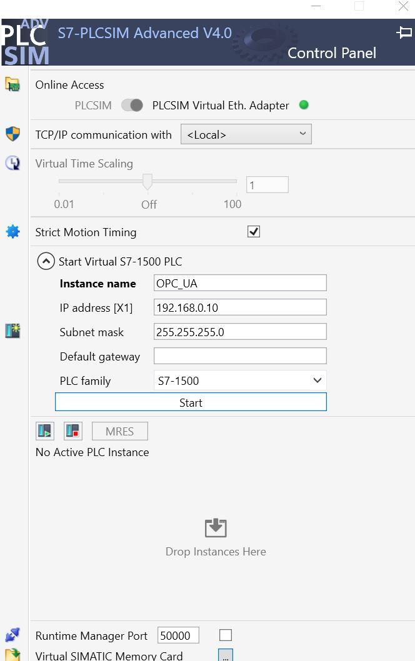Open the PLC family S7-1500 dropdown
The height and width of the screenshot is (661, 415).
240,380
